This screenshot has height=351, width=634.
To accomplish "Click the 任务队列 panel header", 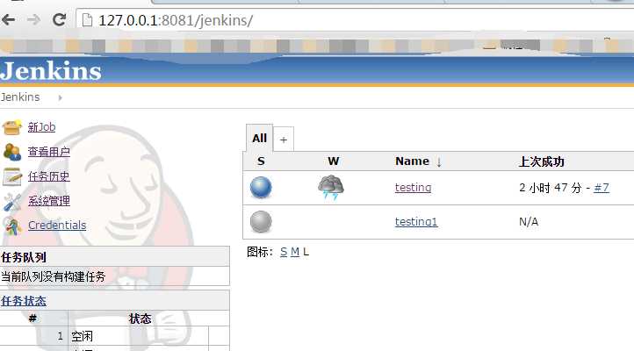I will 114,257.
